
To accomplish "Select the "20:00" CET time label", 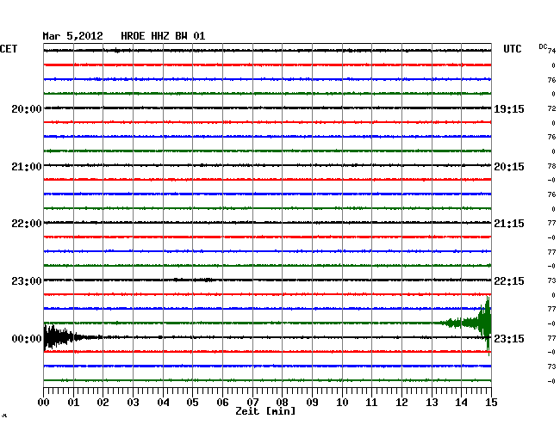I will 27,108.
